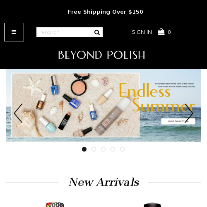Screen dimensions: 207x207
Task: Open the hamburger navigation menu
Action: pyautogui.click(x=14, y=32)
